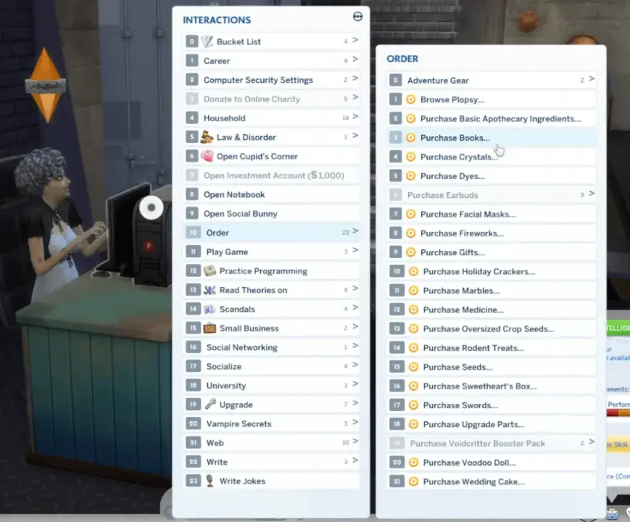Choose Purchase Basic Apothecary Ingredients
This screenshot has height=522, width=630.
pos(492,119)
